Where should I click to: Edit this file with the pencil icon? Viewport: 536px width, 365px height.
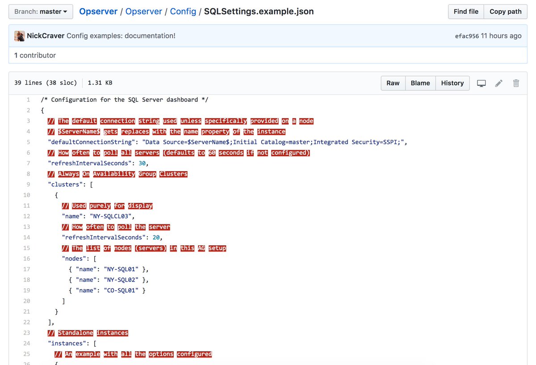[x=499, y=83]
